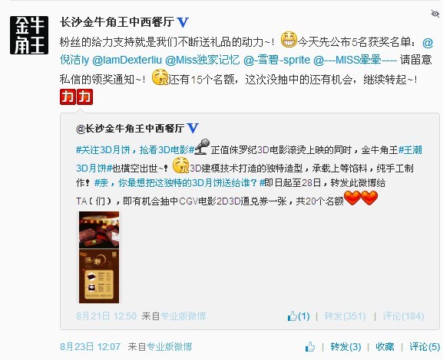
Task: Open 评论(184) on the original post
Action: click(403, 316)
